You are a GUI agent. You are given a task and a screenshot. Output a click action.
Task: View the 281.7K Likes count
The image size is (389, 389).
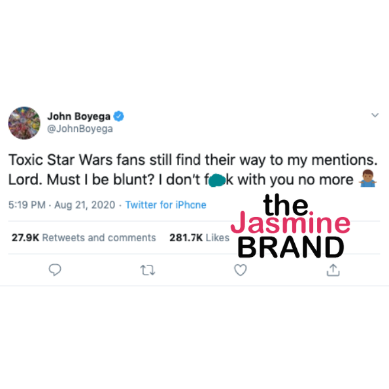tap(199, 238)
